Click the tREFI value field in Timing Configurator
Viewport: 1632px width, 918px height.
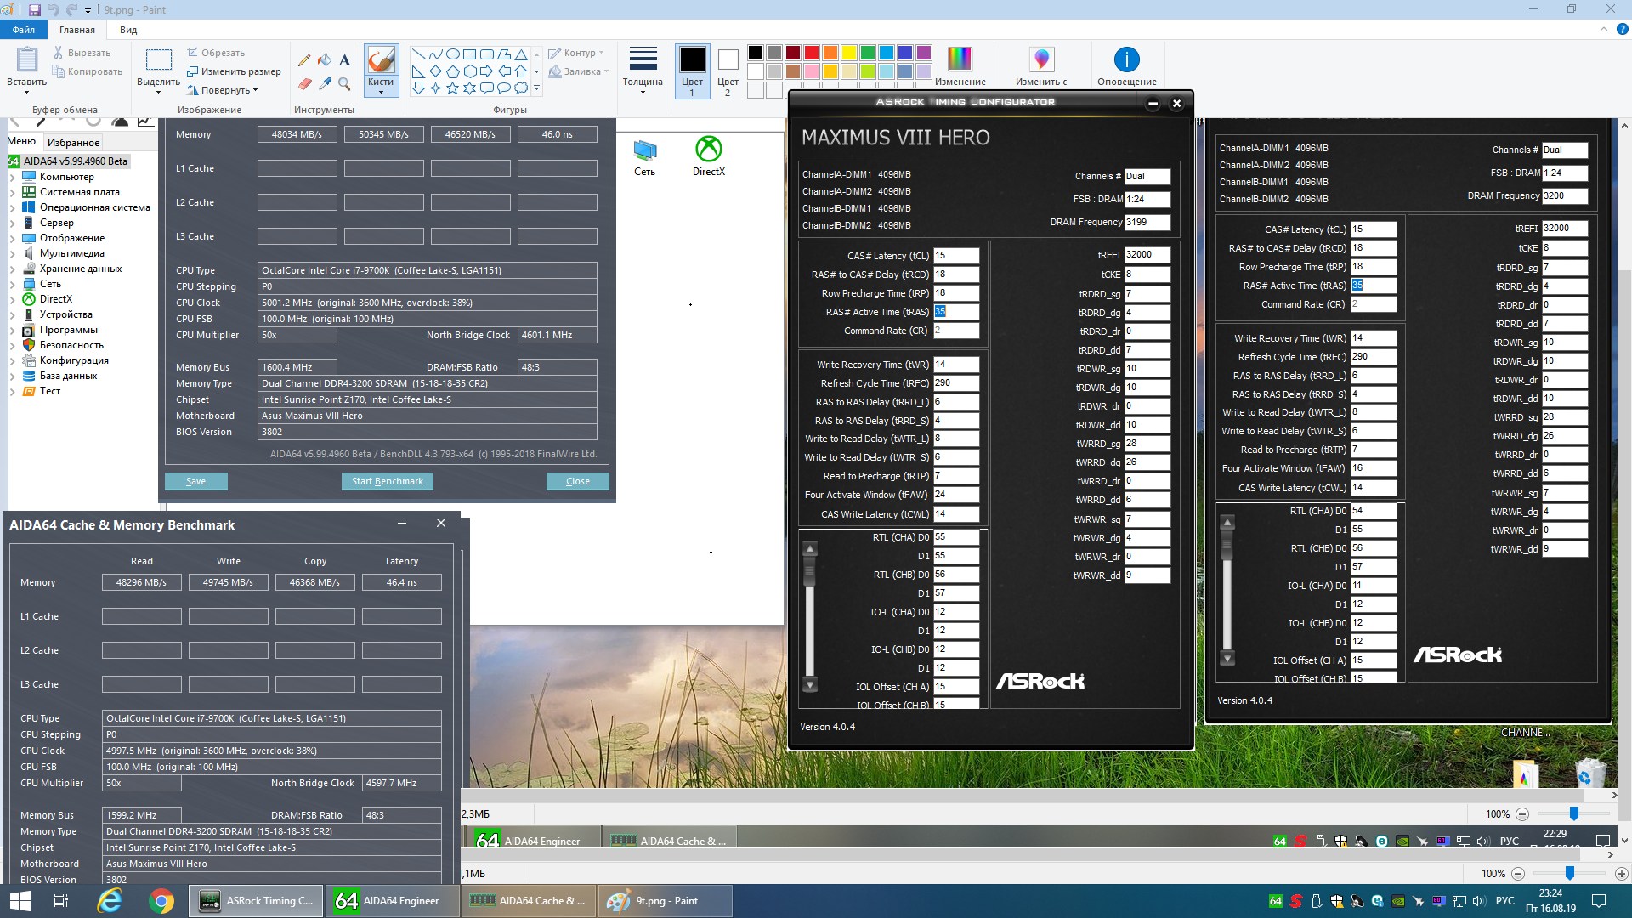tap(1147, 255)
